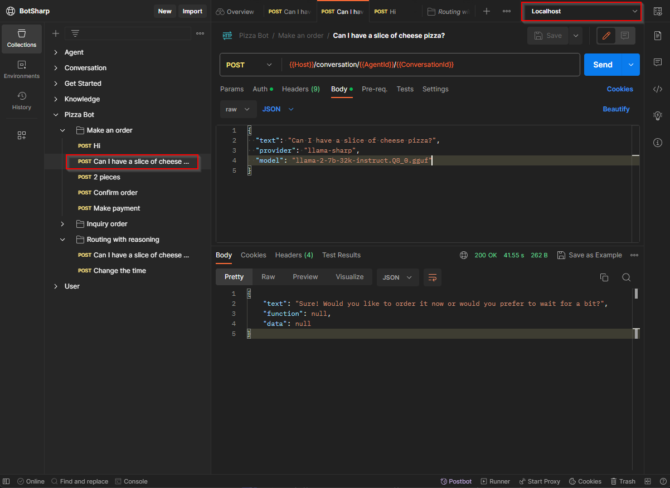Collapse the Pizza Bot collection

56,115
